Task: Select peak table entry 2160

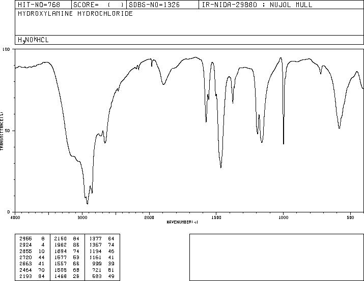Action: [61, 239]
